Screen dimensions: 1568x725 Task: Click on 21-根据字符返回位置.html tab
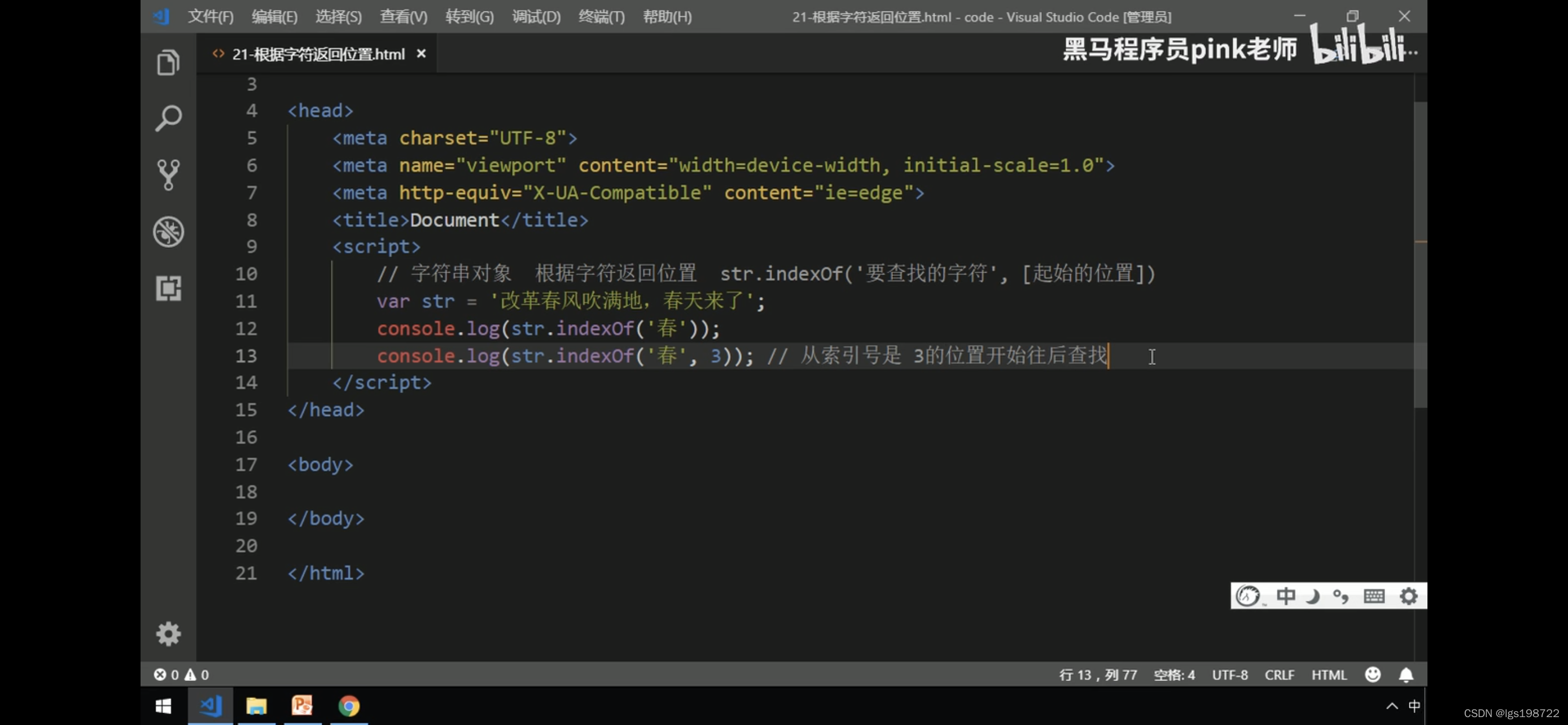pos(310,53)
